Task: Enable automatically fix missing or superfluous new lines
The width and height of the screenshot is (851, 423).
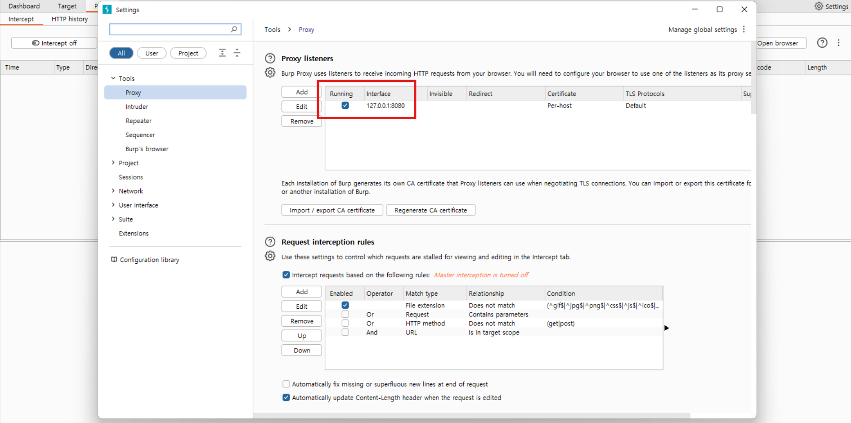Action: [x=286, y=384]
